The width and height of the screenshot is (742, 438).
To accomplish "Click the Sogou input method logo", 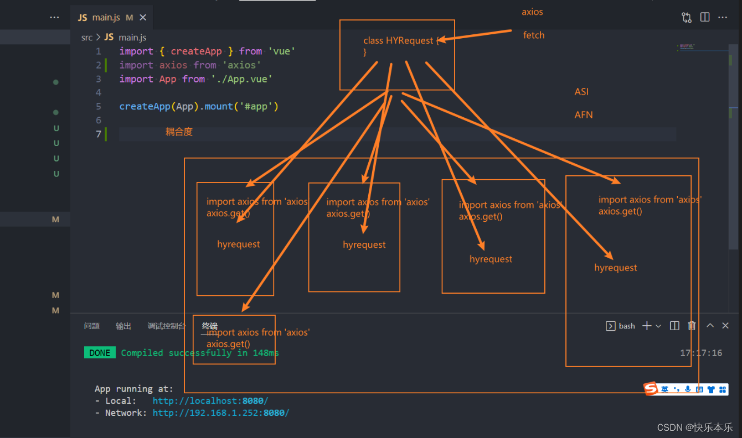I will (x=651, y=389).
